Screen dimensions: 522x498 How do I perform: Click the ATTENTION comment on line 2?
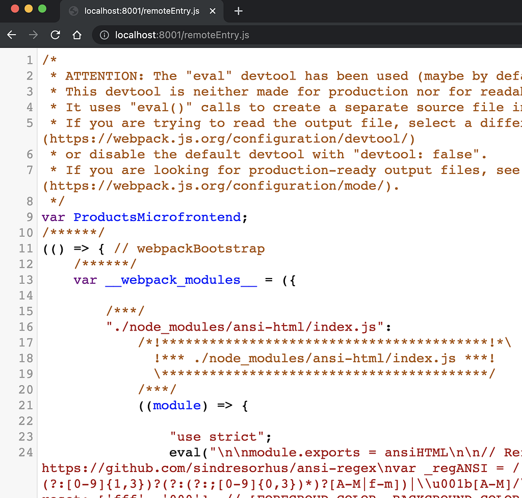click(x=285, y=76)
